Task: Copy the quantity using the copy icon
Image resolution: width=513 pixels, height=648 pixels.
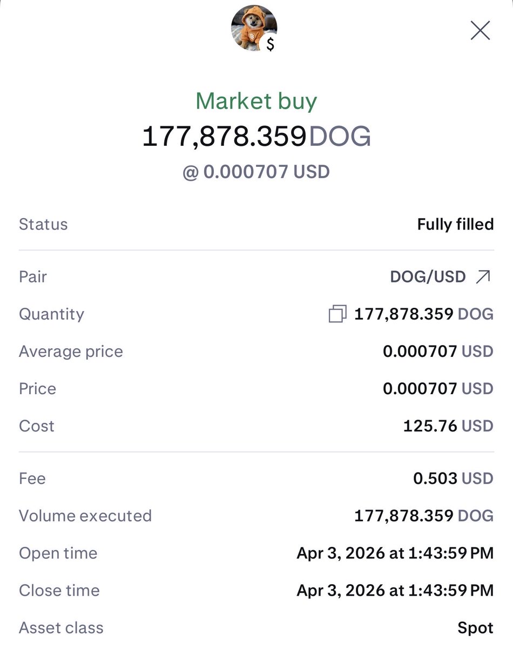Action: pyautogui.click(x=337, y=314)
